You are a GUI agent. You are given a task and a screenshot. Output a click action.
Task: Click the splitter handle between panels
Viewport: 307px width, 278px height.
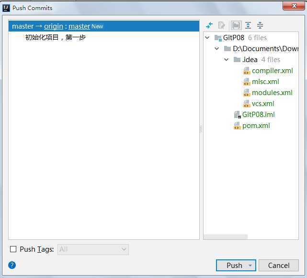tap(201, 129)
